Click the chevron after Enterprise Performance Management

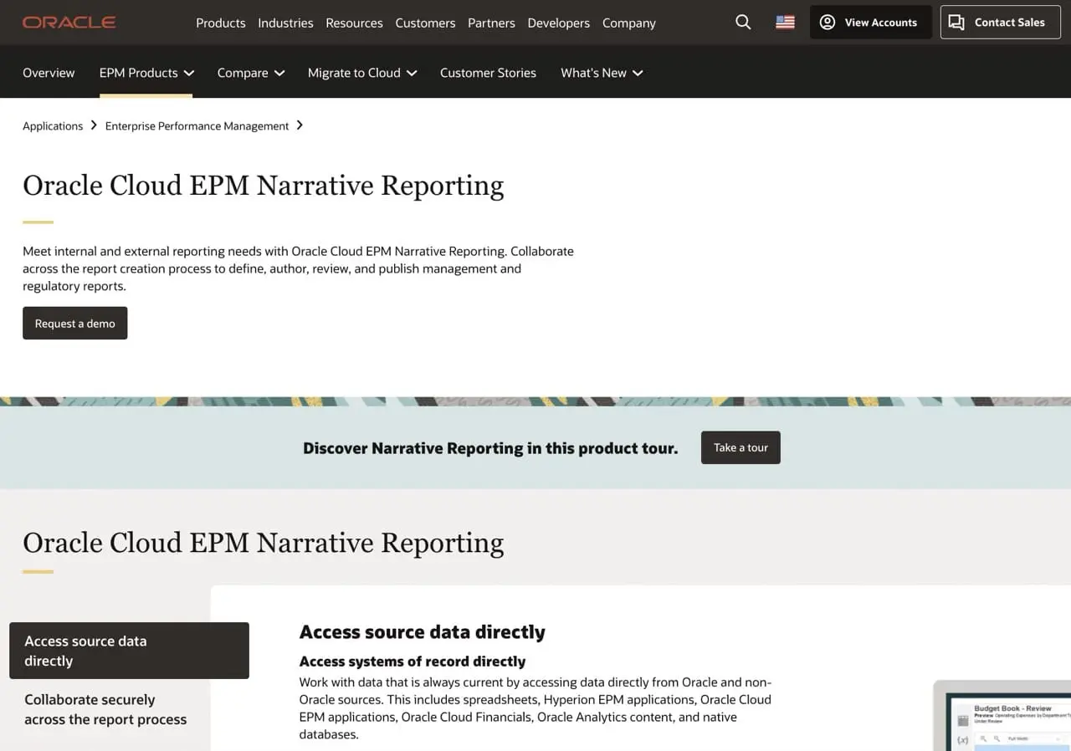[x=299, y=125]
